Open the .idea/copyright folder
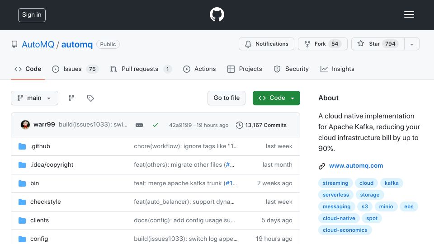Viewport: 434px width, 244px height. 52,164
